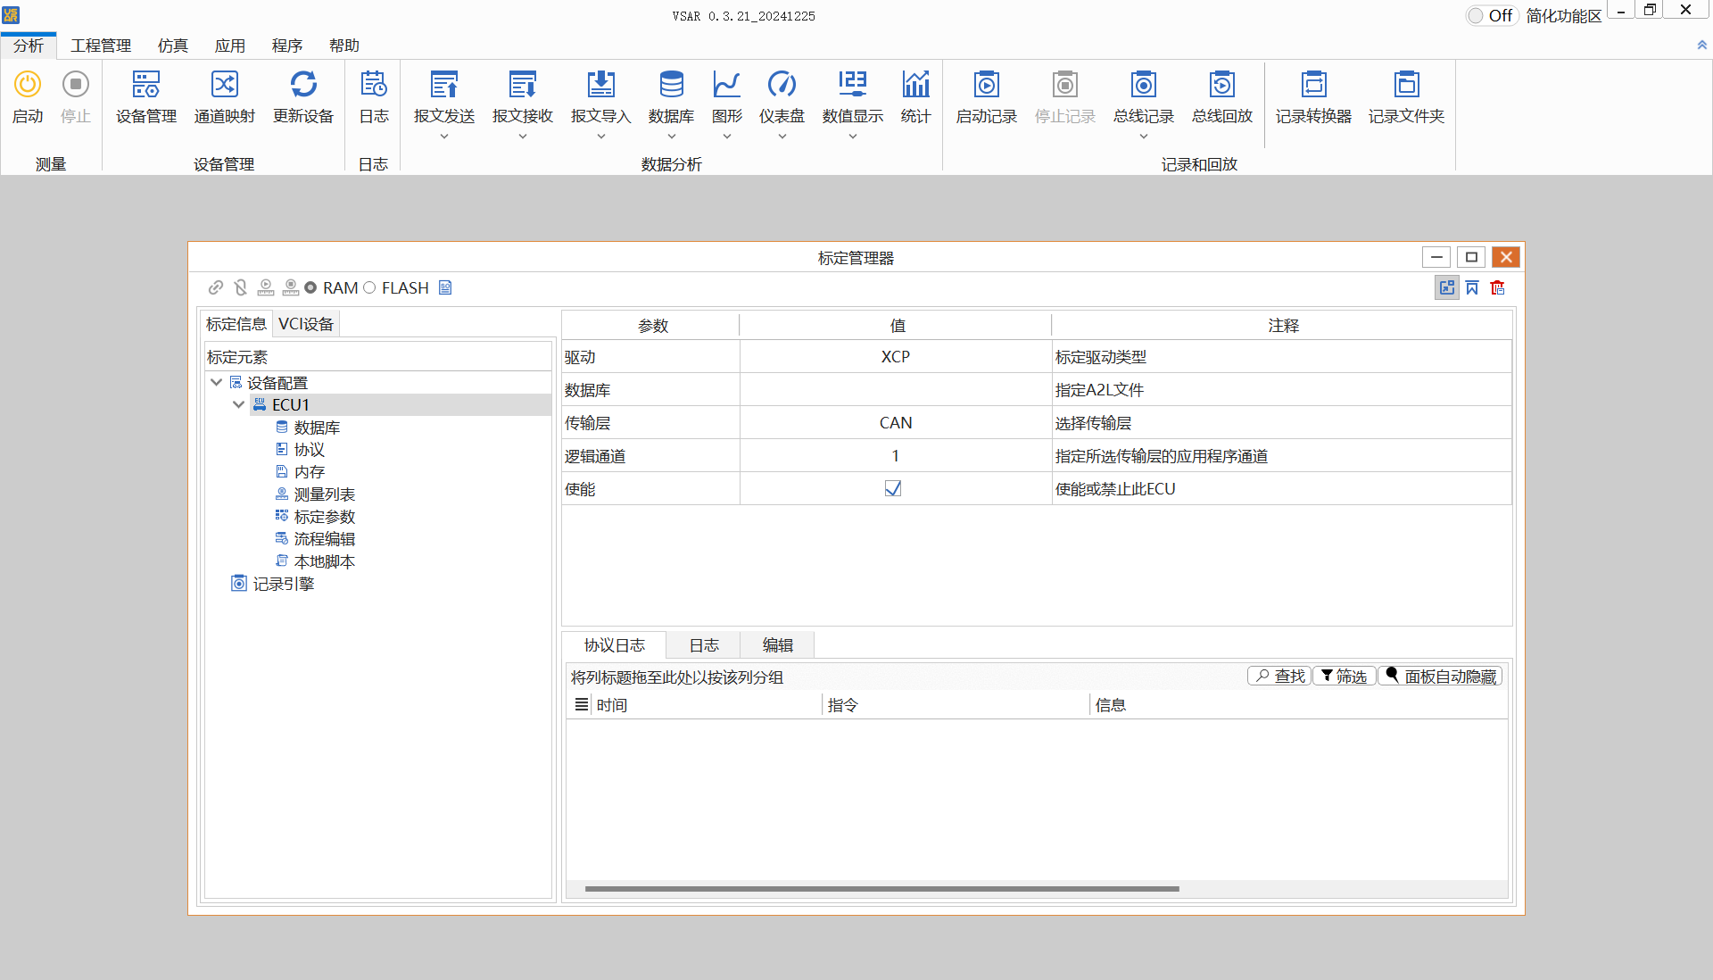Toggle the highlighted layout icon in 标定管理器 toolbar

click(x=1447, y=287)
